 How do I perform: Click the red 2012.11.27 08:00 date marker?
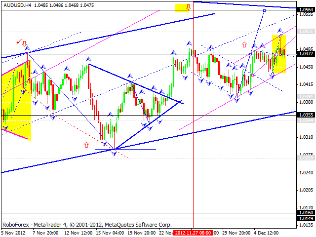click(x=193, y=232)
